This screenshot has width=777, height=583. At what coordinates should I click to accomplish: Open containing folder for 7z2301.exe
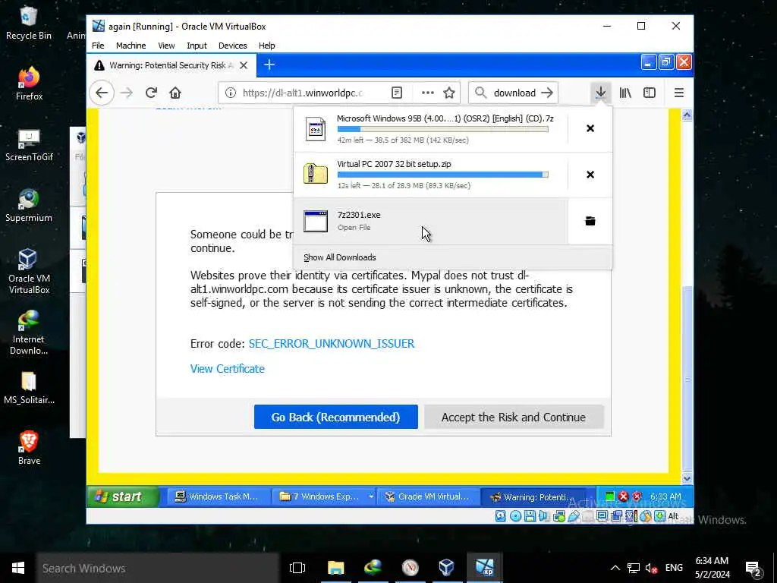590,221
